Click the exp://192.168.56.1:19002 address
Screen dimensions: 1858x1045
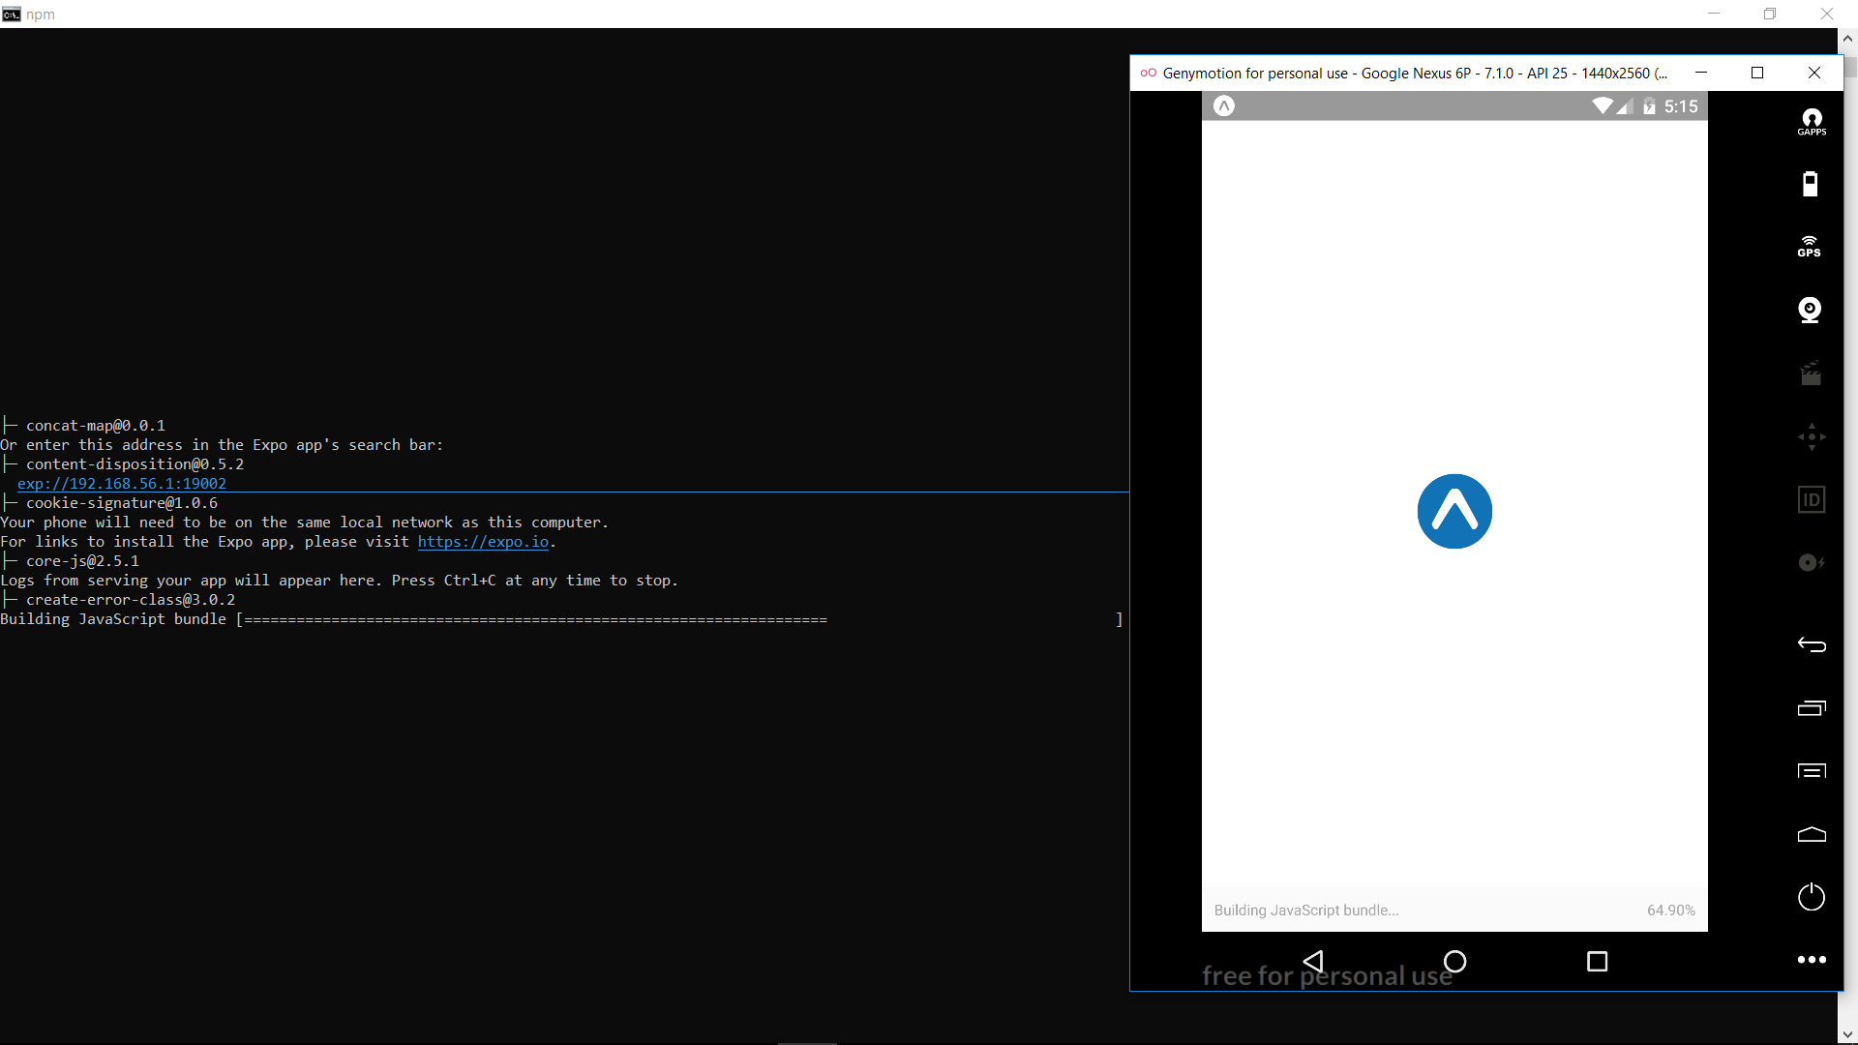pos(122,484)
